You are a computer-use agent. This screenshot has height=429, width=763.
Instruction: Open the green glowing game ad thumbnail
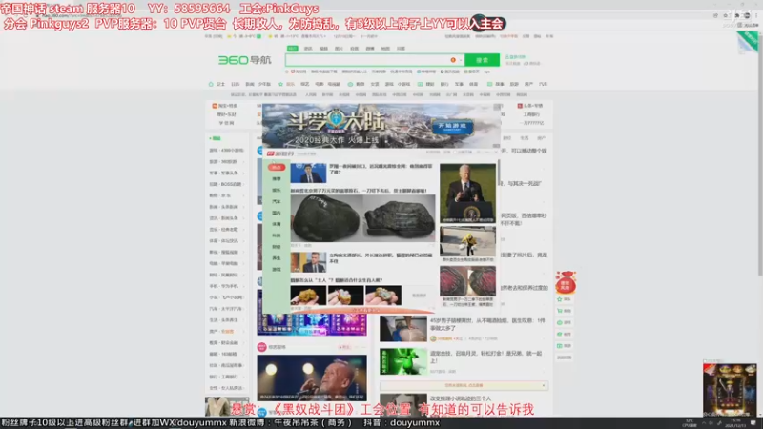tap(403, 361)
